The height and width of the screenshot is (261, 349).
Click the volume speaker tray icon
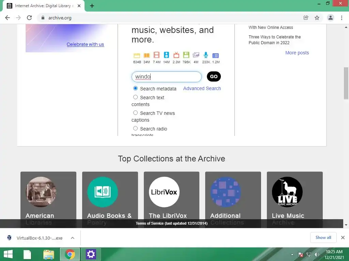click(x=317, y=254)
